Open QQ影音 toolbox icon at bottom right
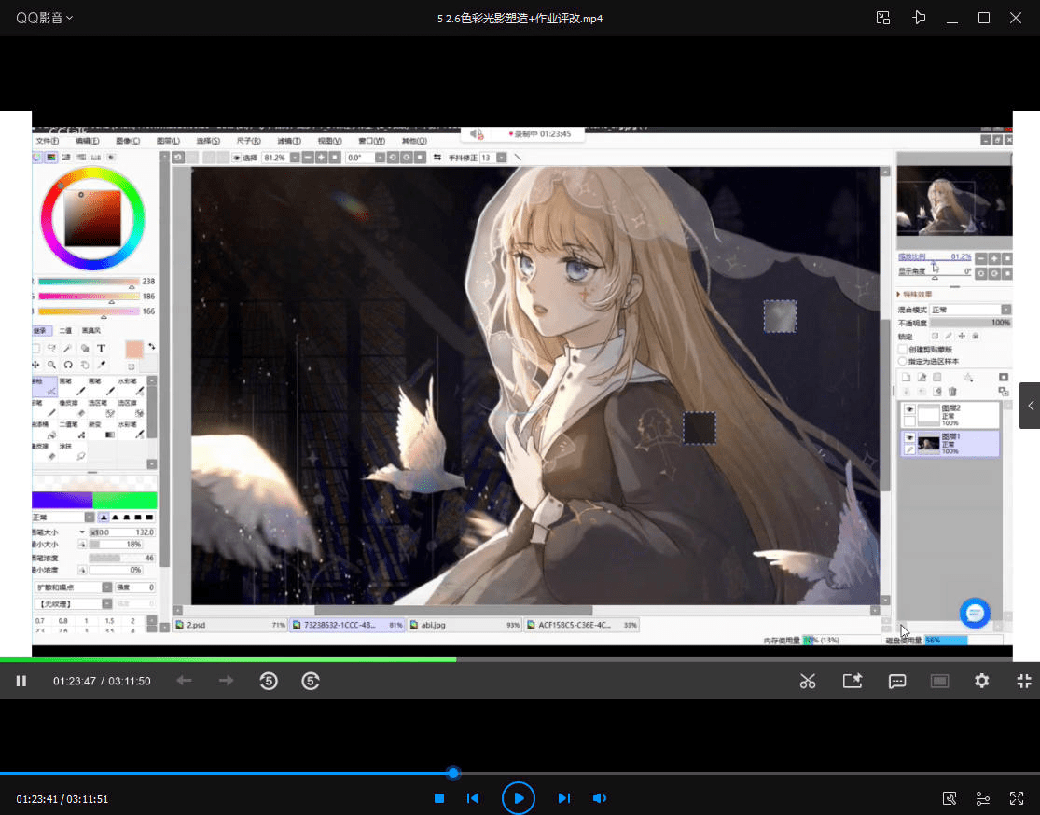 click(950, 798)
